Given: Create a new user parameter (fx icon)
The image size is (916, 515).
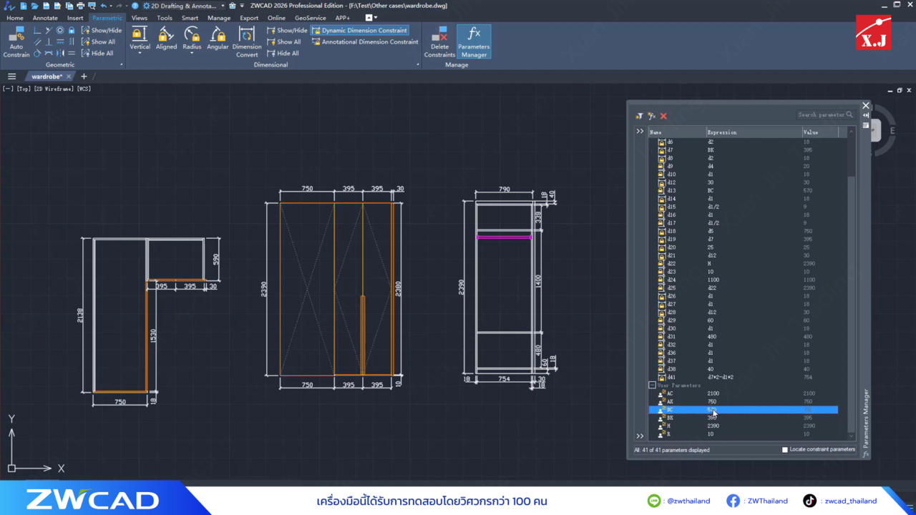Looking at the screenshot, I should pos(651,116).
